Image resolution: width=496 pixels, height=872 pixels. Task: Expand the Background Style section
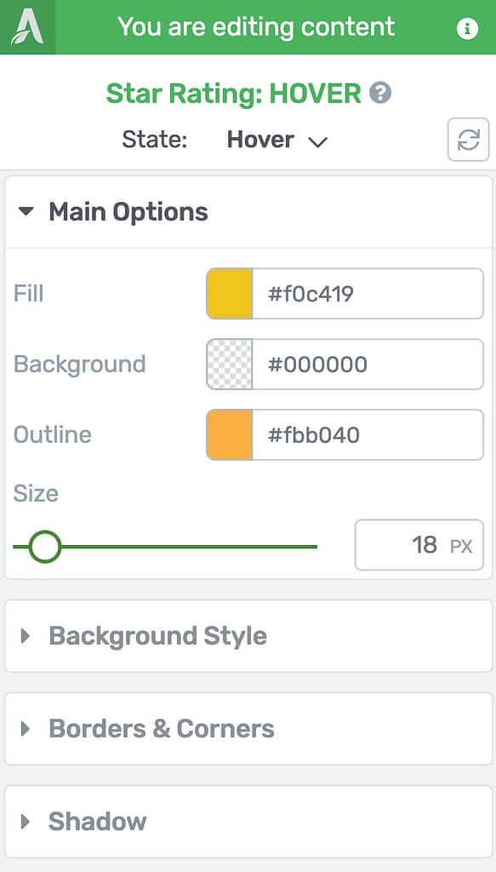click(x=248, y=635)
